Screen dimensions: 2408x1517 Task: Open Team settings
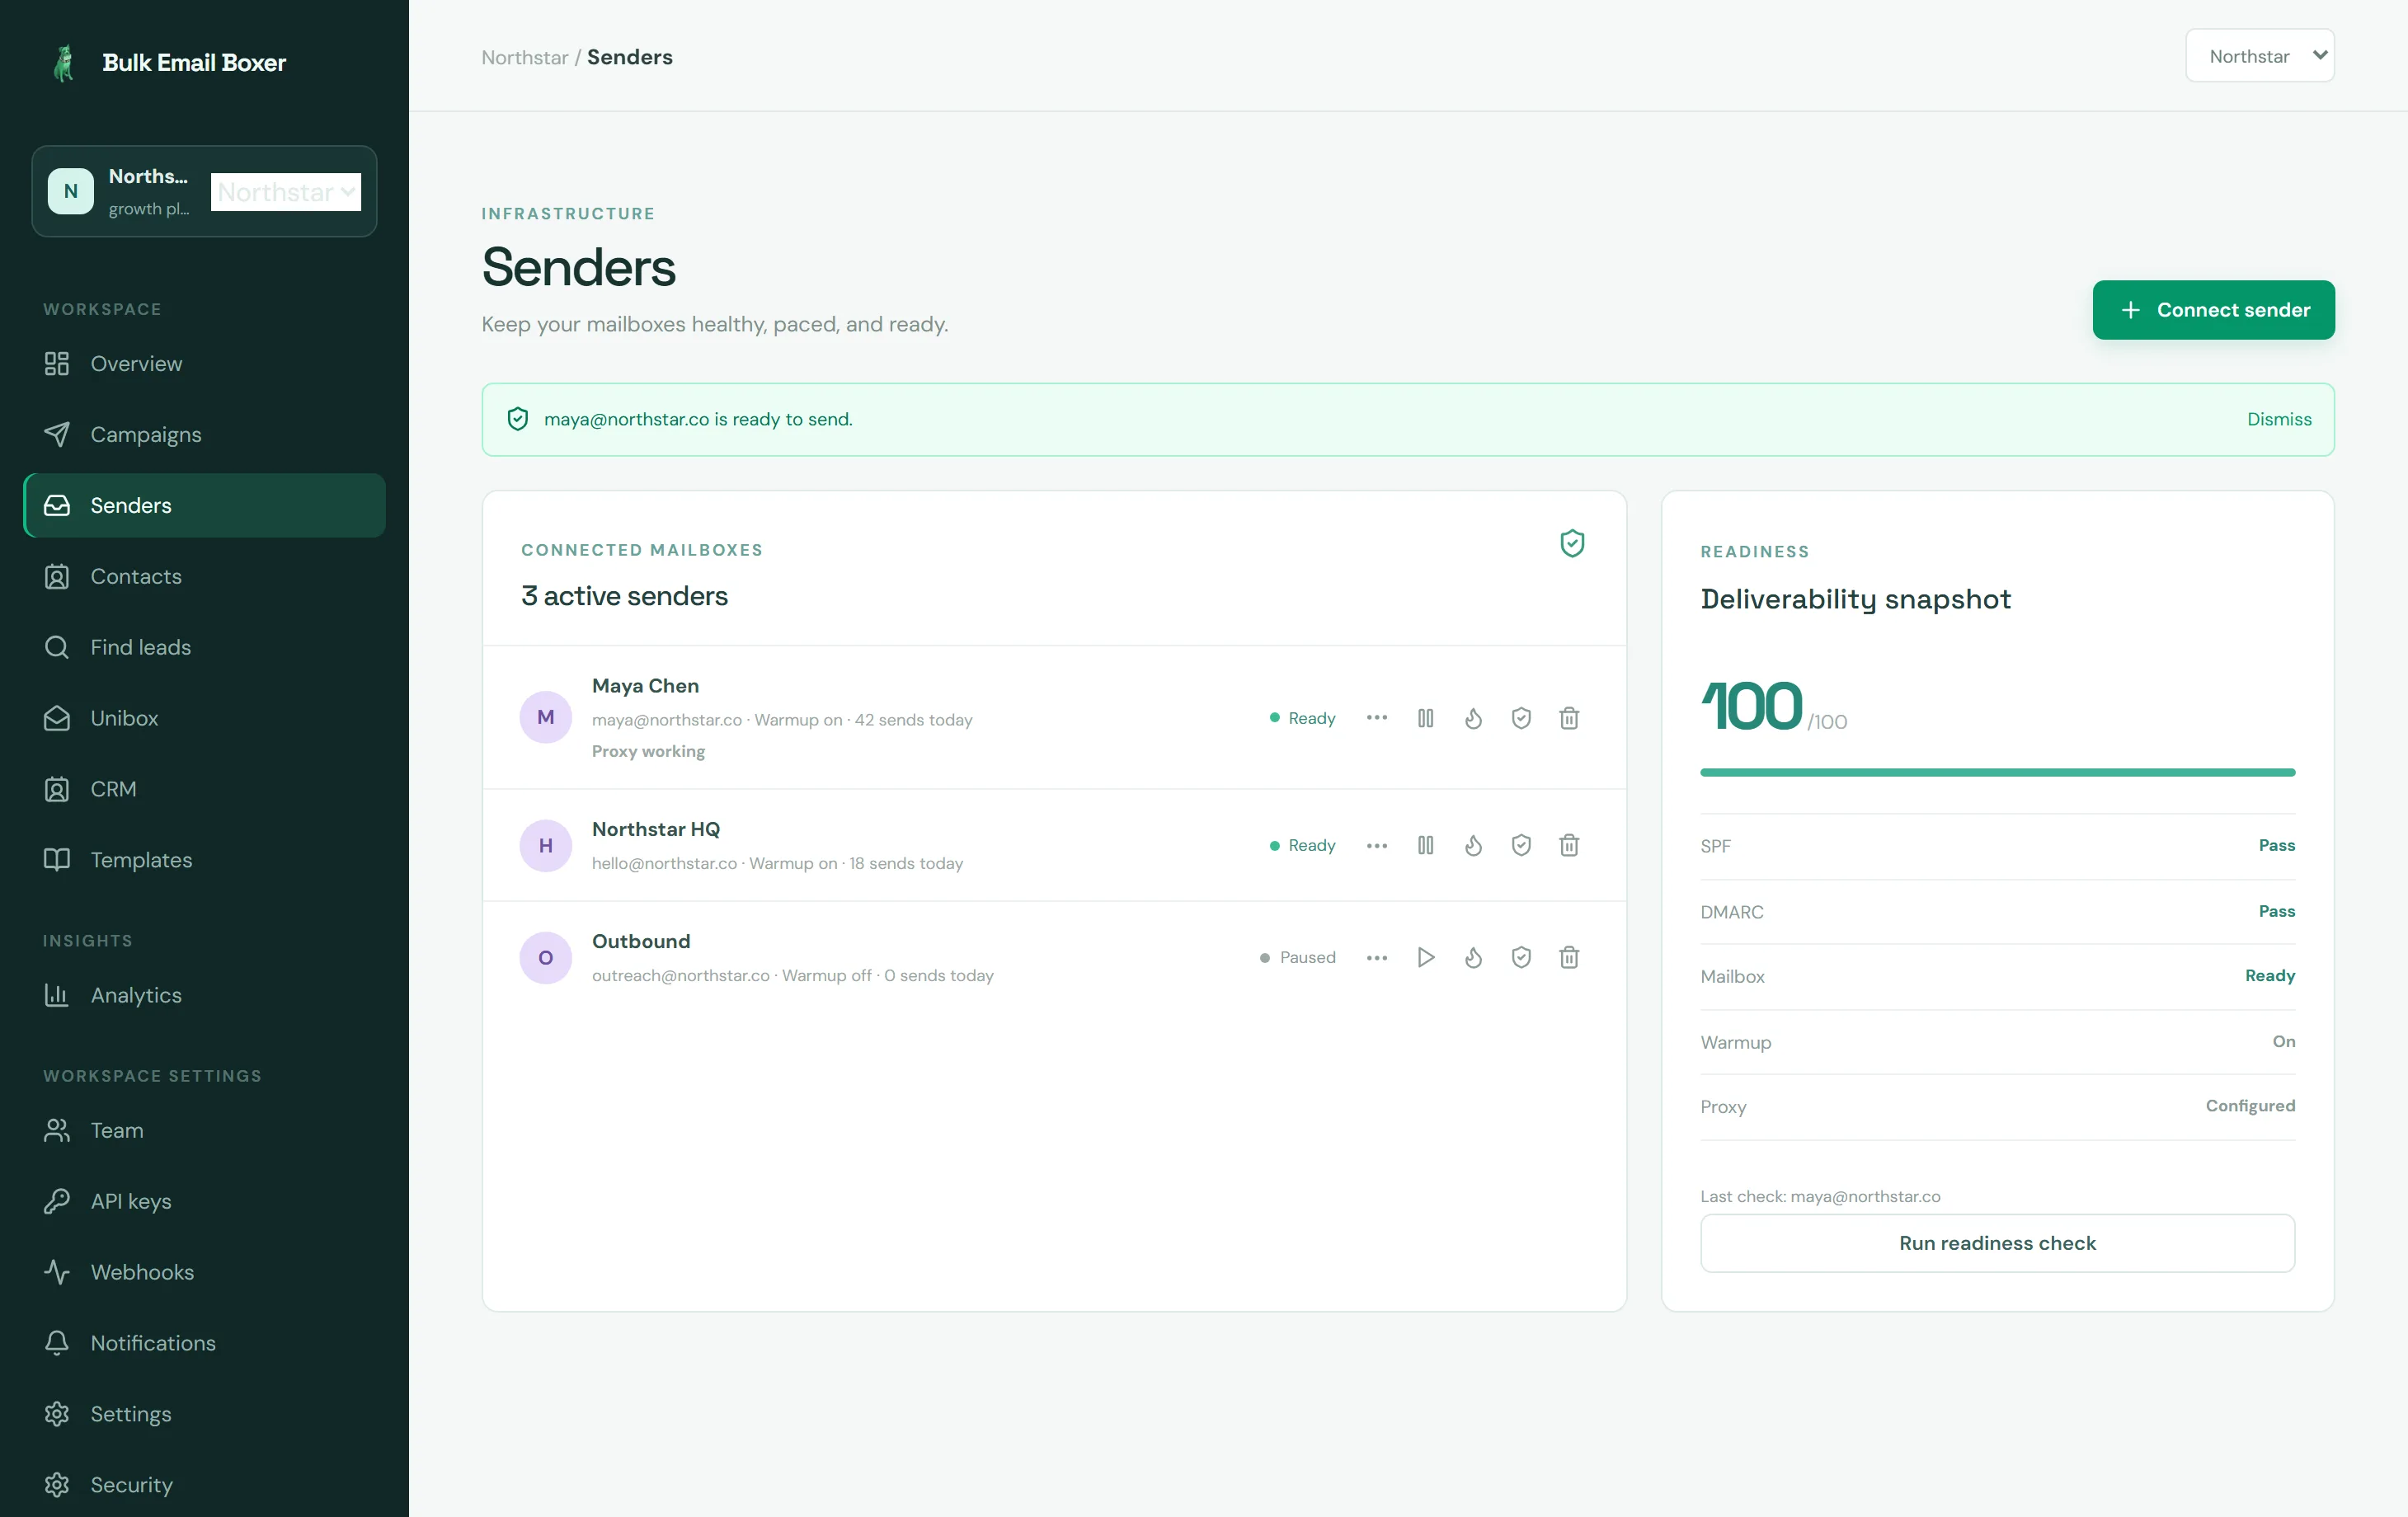pyautogui.click(x=204, y=1130)
